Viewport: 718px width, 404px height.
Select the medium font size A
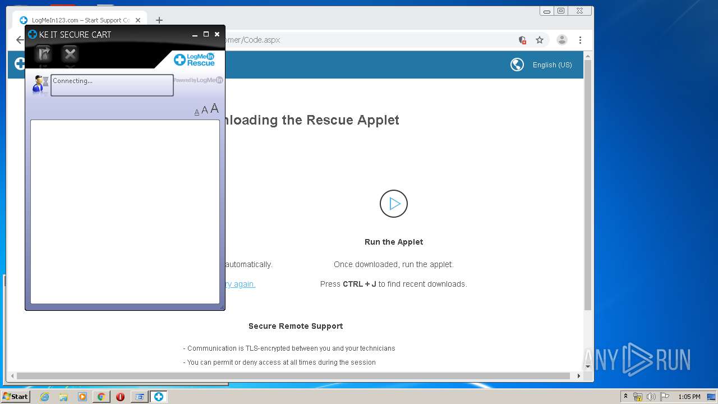pos(205,111)
